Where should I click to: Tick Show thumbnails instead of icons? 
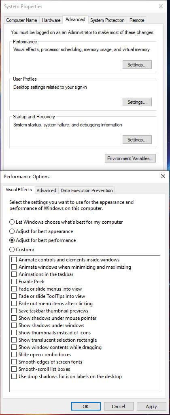14,333
